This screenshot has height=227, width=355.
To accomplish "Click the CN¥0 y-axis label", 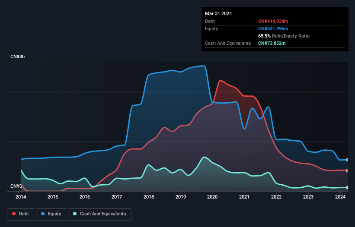I will [16, 186].
